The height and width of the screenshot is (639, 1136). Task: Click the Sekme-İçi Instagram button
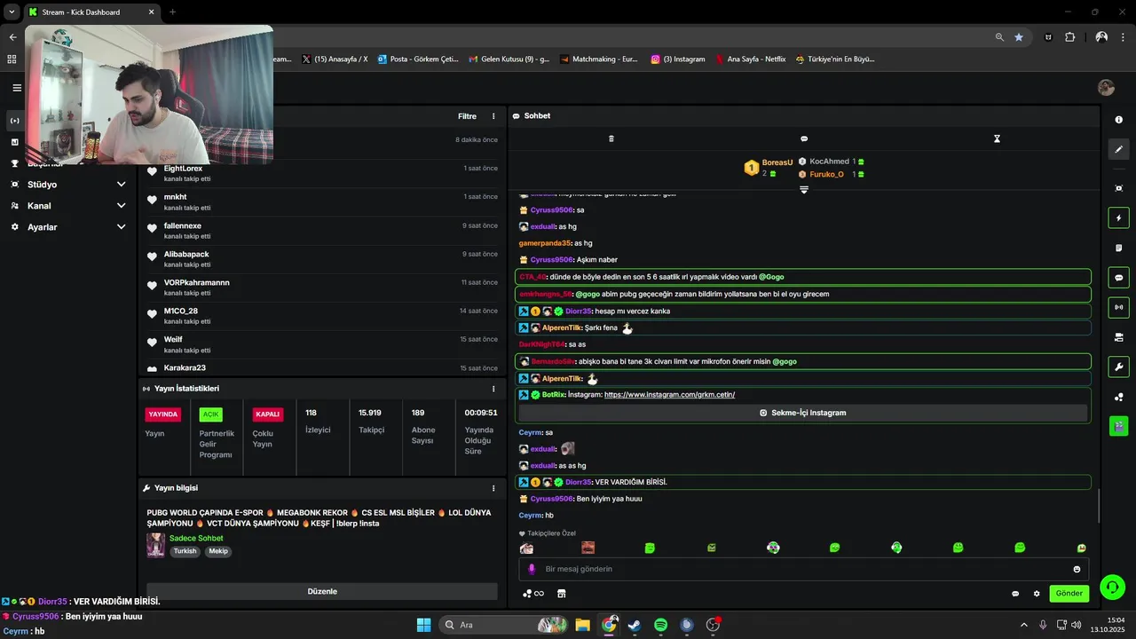(x=803, y=413)
